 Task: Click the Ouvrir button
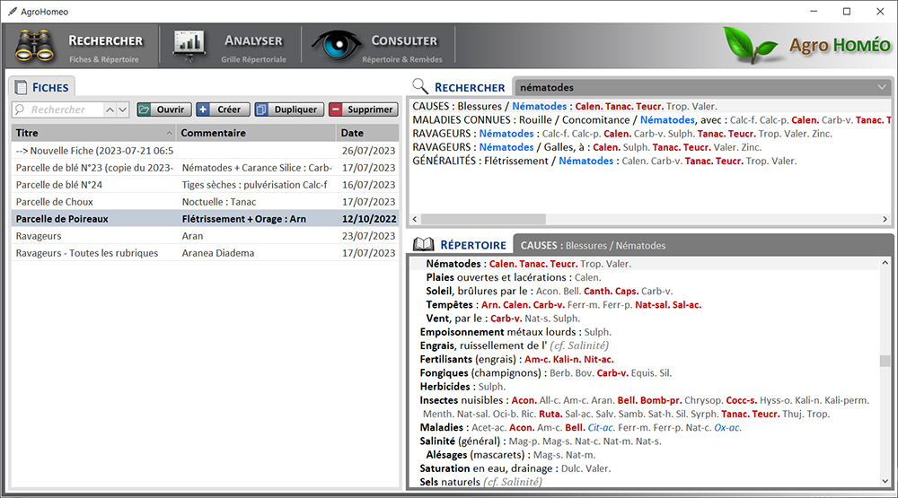click(163, 109)
